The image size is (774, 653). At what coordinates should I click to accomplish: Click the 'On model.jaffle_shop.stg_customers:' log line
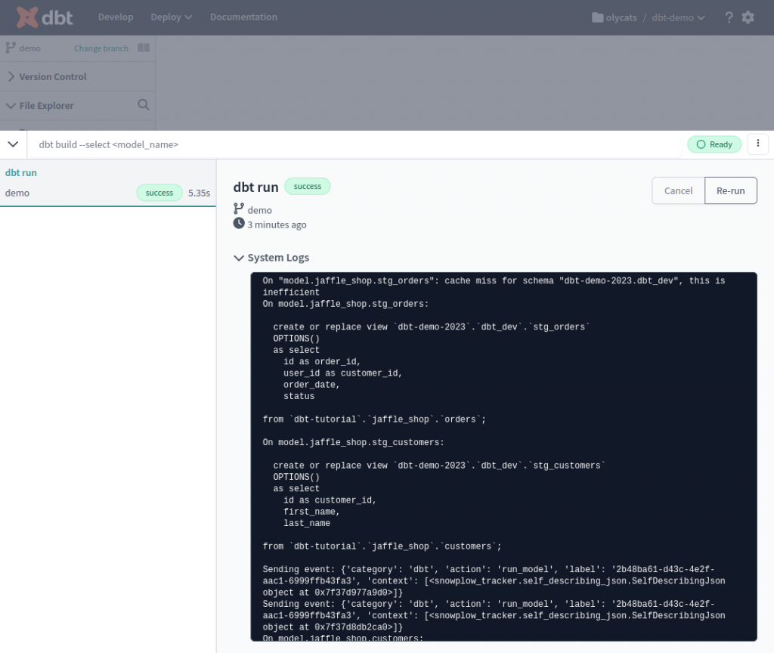click(353, 442)
